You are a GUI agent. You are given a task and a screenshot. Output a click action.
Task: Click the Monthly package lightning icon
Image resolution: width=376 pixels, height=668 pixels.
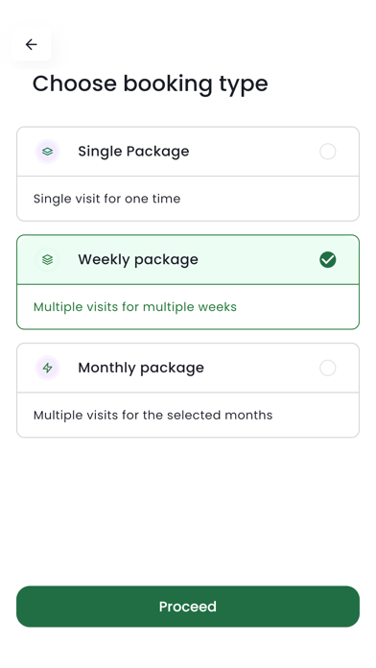(x=47, y=368)
